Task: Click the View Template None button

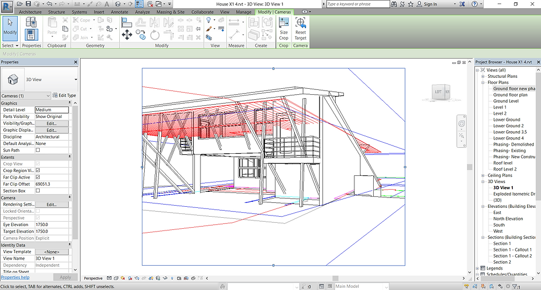Action: [x=51, y=252]
